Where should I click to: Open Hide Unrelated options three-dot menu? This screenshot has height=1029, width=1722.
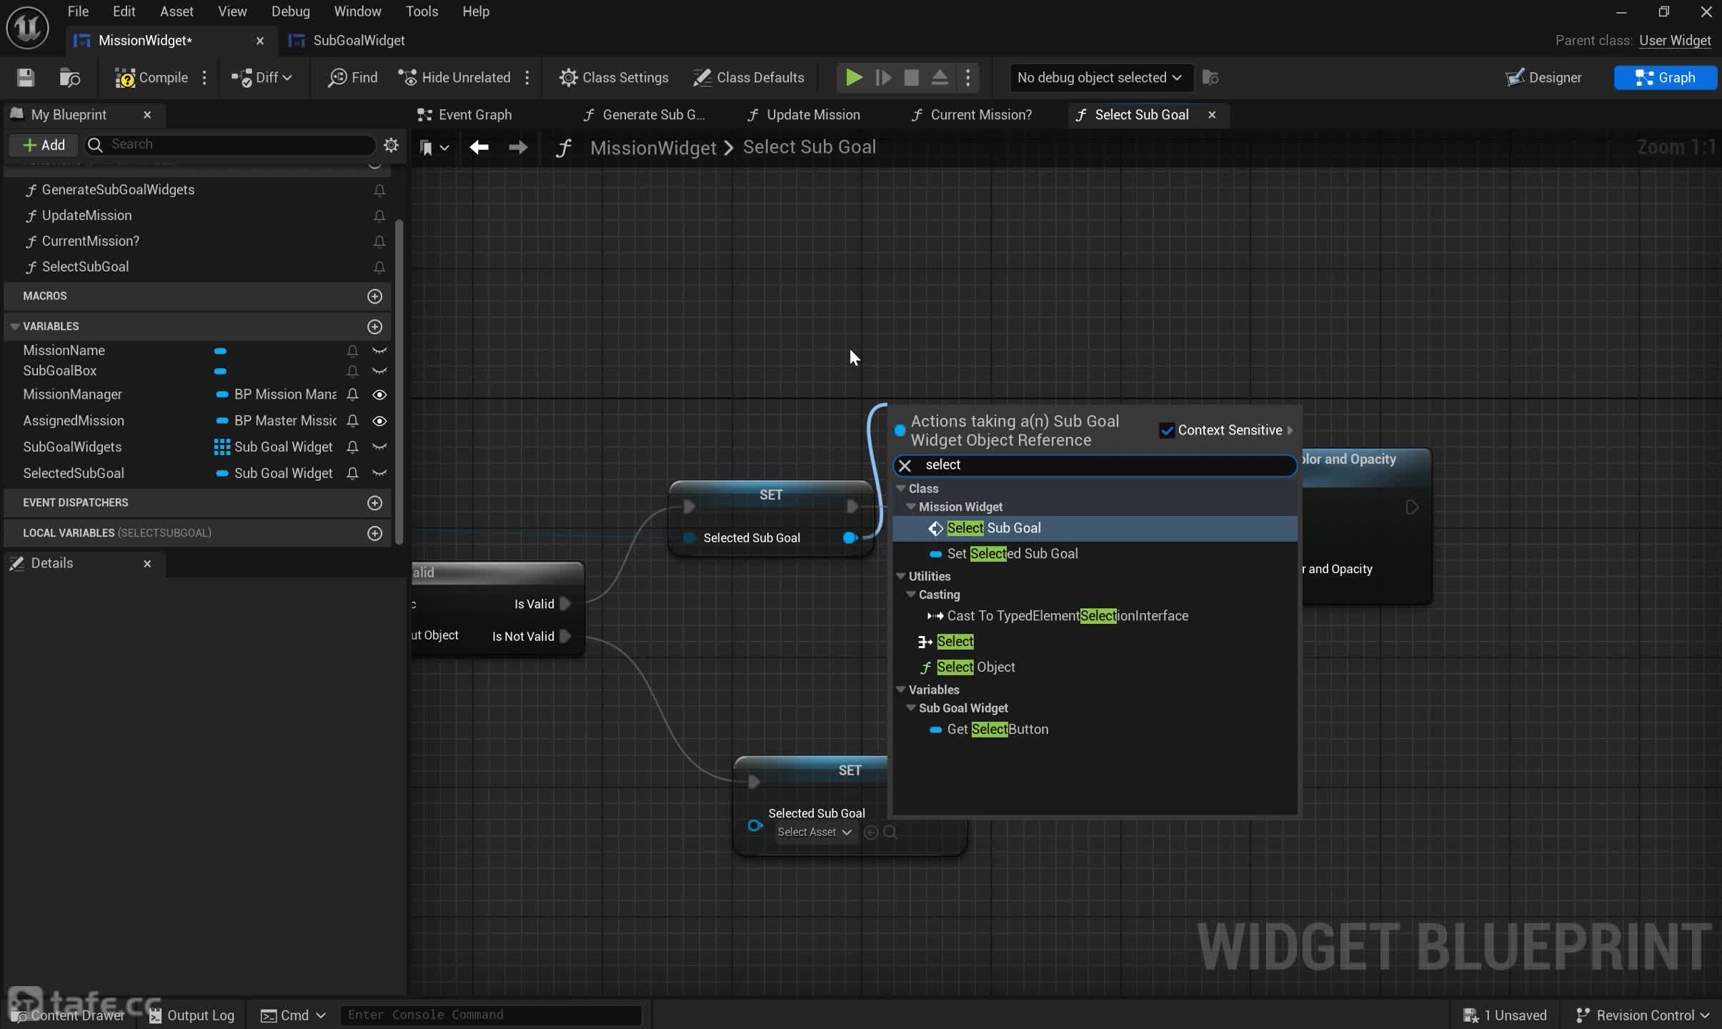[x=527, y=77]
